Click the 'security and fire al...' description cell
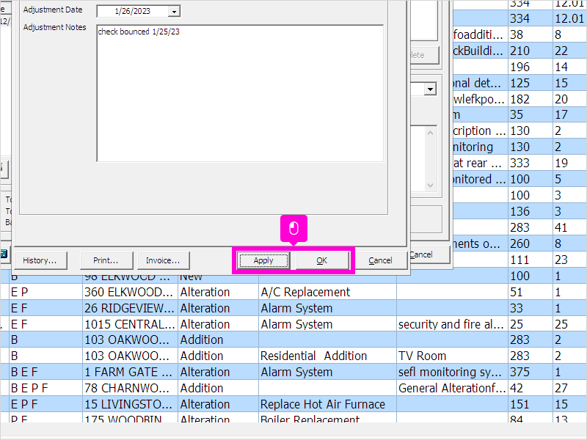The height and width of the screenshot is (440, 587). [x=452, y=324]
